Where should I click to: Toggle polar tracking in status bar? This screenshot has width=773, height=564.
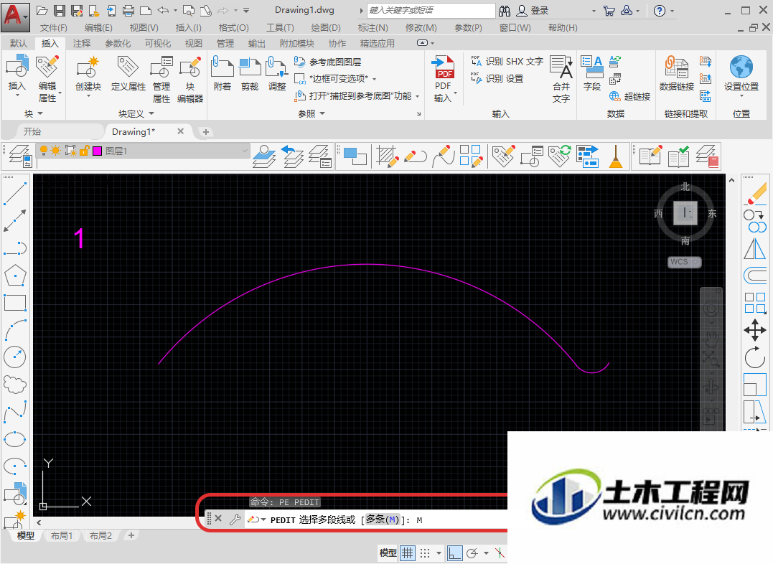[x=472, y=553]
